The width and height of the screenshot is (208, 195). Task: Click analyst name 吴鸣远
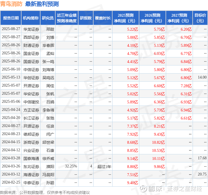tap(48, 78)
